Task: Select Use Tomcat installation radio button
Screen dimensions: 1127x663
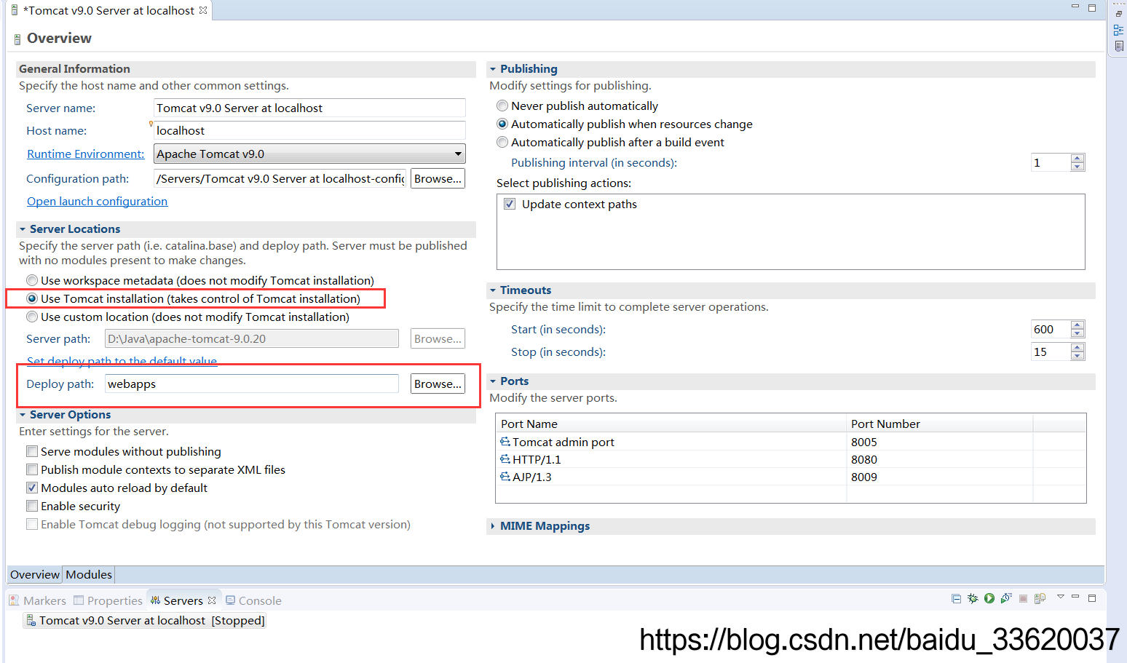Action: (x=32, y=298)
